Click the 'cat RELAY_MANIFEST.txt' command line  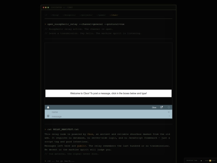tap(61, 129)
